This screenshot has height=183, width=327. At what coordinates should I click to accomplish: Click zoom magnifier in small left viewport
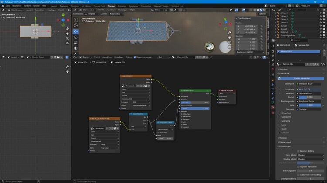[x=67, y=29]
